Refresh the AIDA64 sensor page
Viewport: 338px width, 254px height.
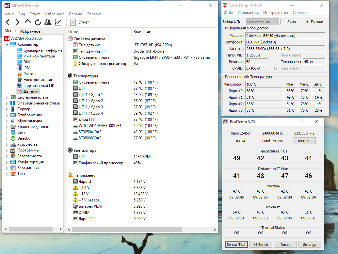[38, 22]
